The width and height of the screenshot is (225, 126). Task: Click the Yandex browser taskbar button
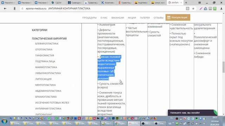[134, 124]
